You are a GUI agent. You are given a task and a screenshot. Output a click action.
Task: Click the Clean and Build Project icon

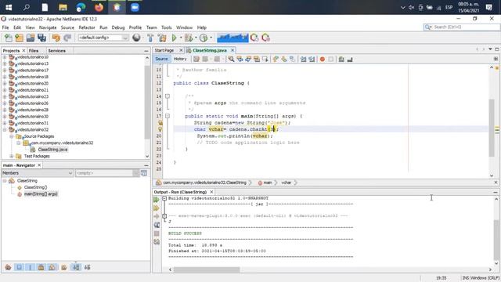coord(162,38)
